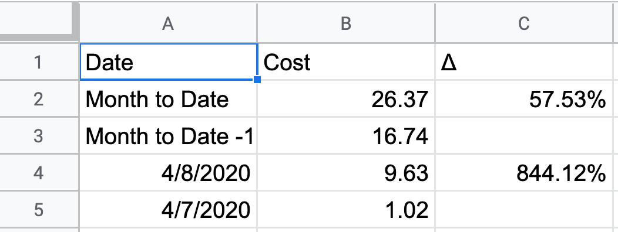Click the 'Month to Date' cell
The height and width of the screenshot is (232, 618).
coord(168,99)
